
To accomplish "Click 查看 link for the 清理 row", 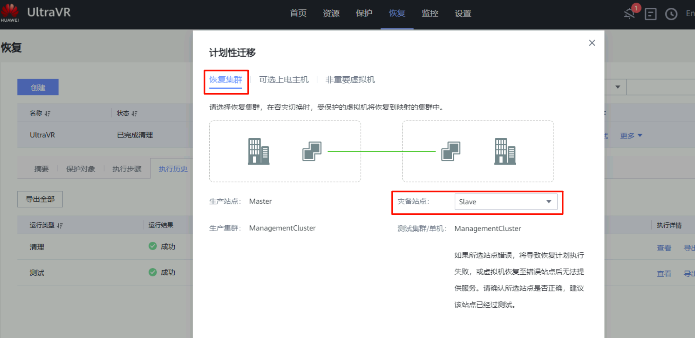I will 664,248.
